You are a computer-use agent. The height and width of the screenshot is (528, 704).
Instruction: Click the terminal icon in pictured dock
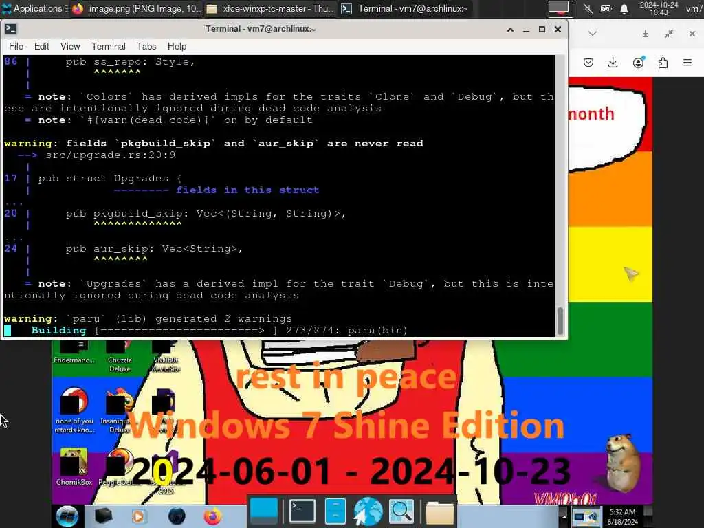click(302, 511)
